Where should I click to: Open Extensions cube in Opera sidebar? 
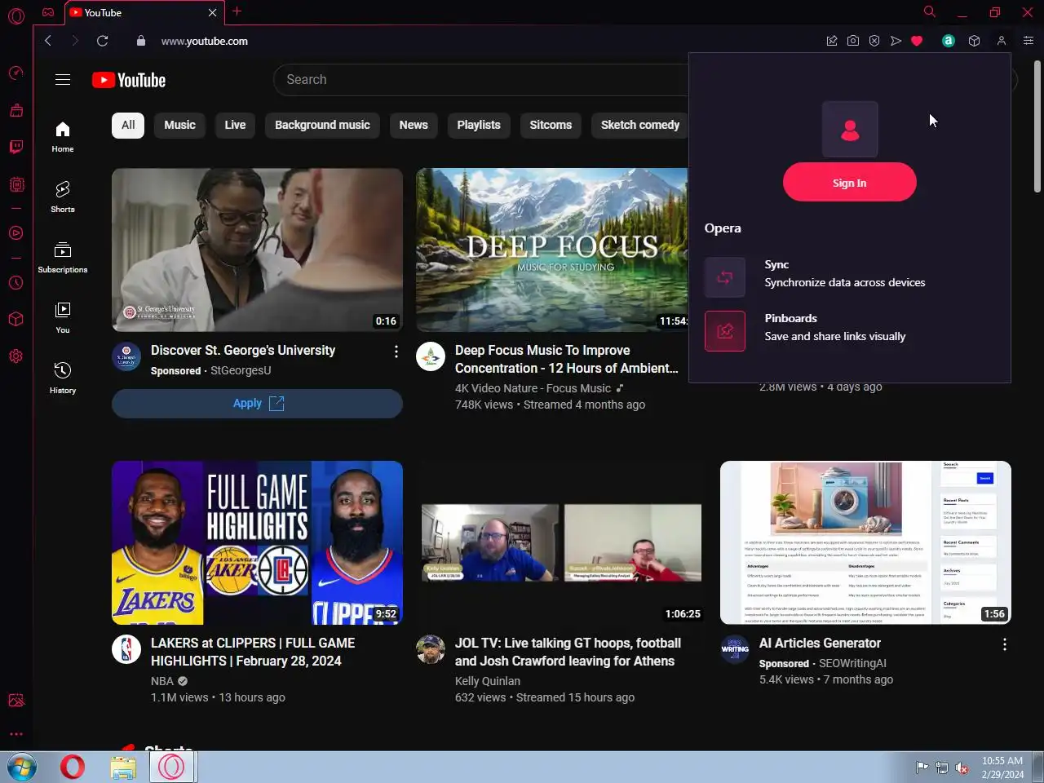(x=16, y=319)
